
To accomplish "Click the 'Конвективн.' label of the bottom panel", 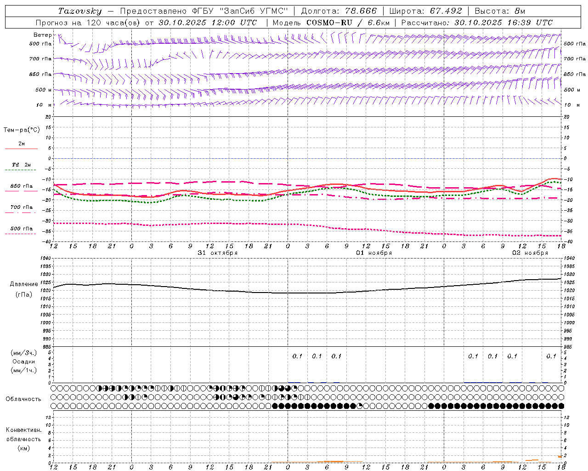I will [23, 430].
